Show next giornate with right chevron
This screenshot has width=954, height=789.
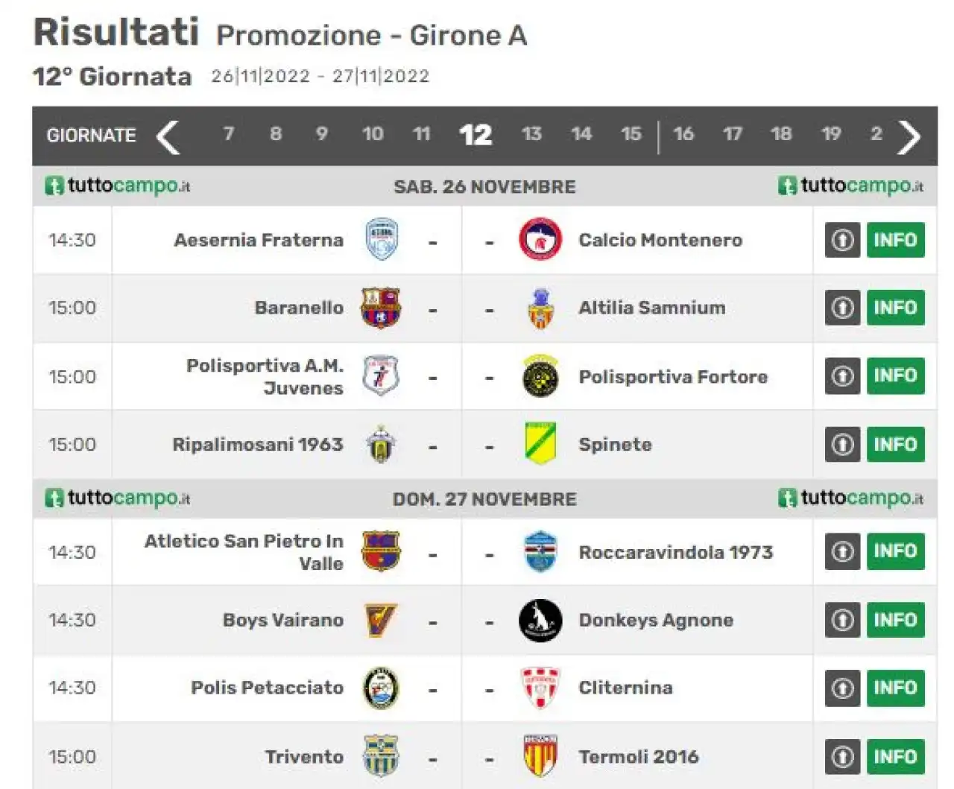(x=909, y=136)
